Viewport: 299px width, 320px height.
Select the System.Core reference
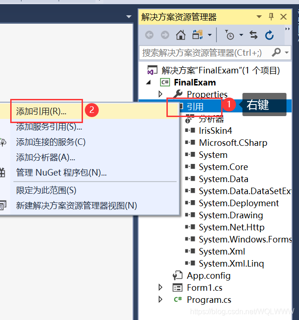(x=223, y=167)
